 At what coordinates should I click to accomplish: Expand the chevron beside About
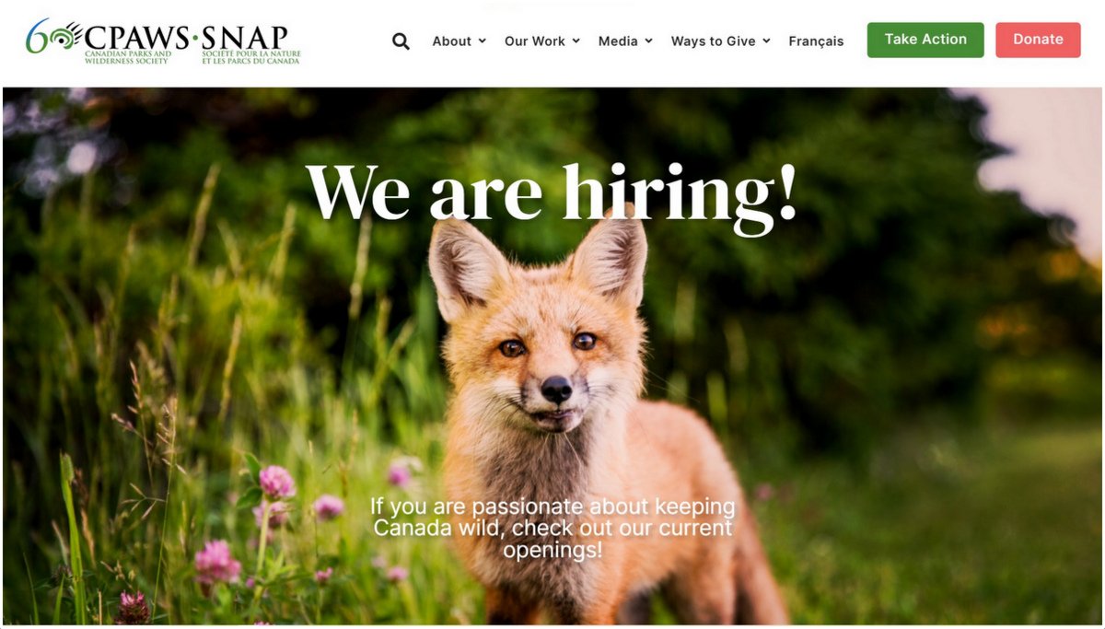click(483, 41)
